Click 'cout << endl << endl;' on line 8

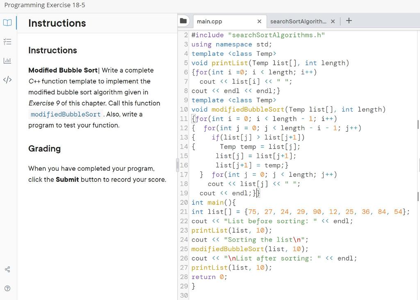[x=233, y=91]
